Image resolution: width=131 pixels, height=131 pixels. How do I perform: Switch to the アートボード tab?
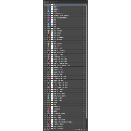(x=53, y=2)
